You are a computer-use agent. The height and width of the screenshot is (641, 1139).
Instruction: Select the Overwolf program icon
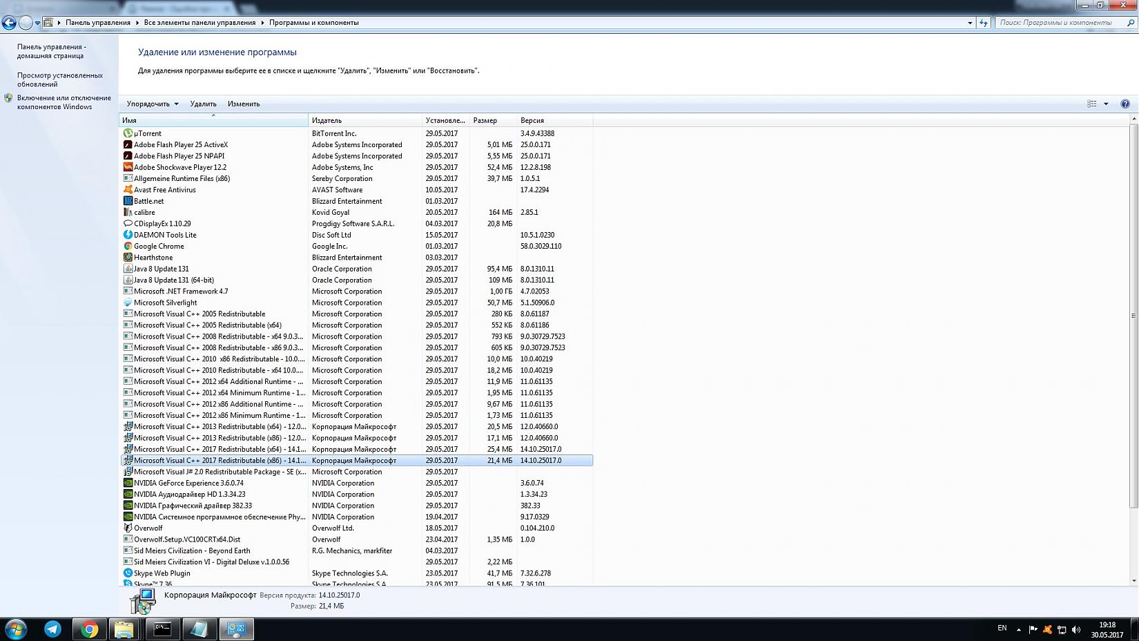pos(128,528)
